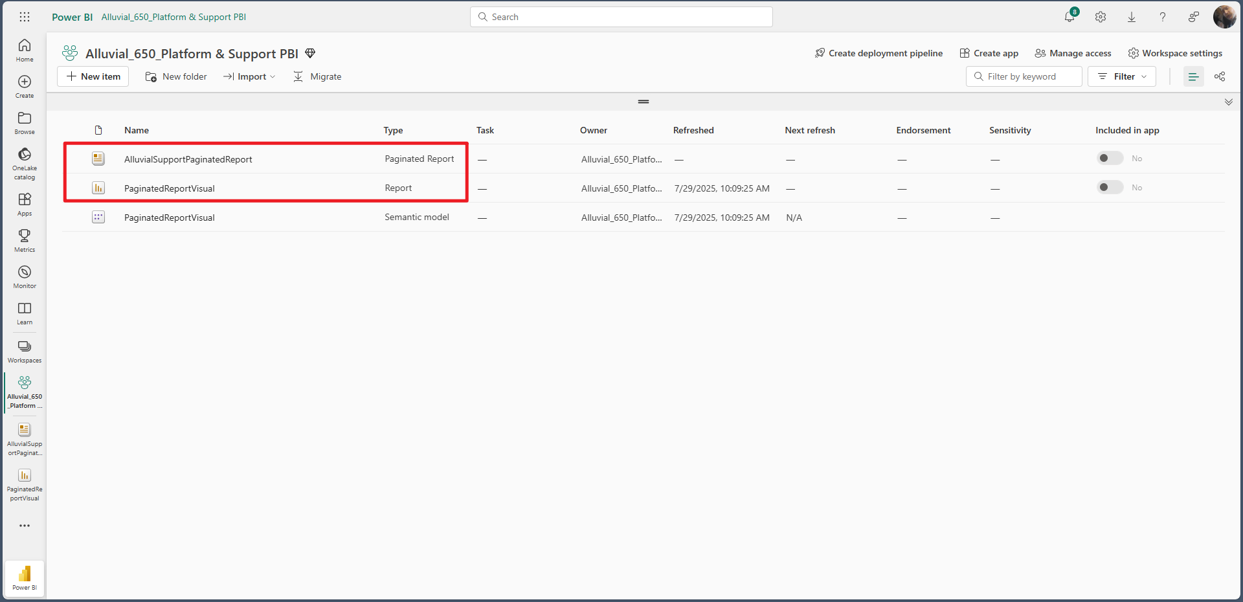Select the list view toggle button
The height and width of the screenshot is (602, 1243).
click(x=1193, y=76)
